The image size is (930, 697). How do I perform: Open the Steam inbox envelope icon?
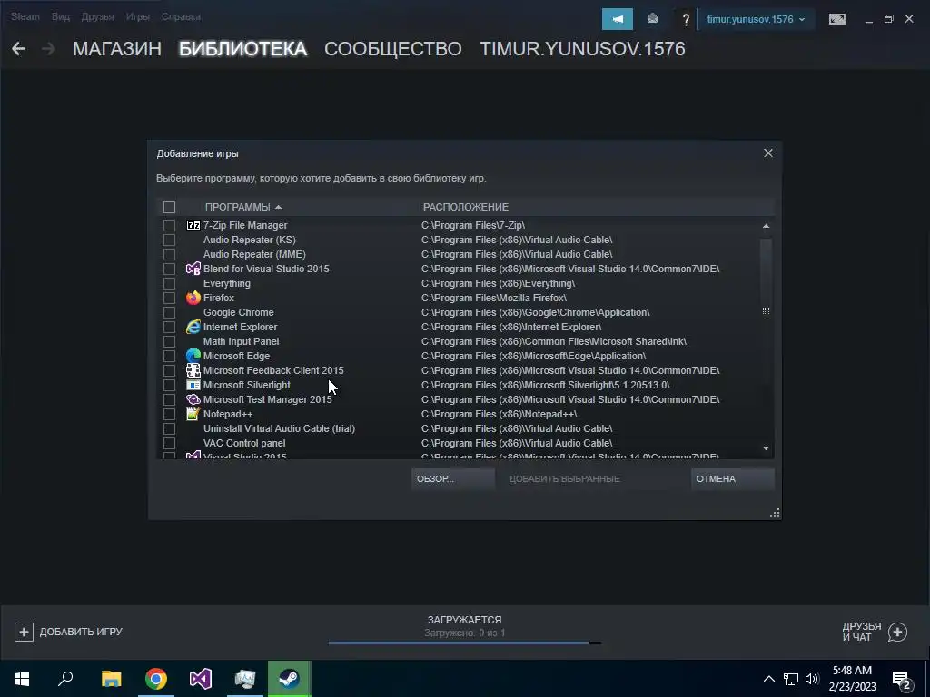pyautogui.click(x=652, y=19)
